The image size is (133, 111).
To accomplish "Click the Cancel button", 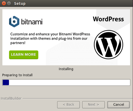I will [x=118, y=105].
